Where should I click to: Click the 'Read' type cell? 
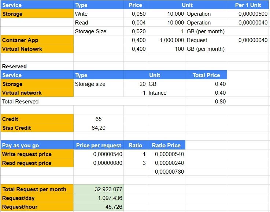pyautogui.click(x=99, y=22)
